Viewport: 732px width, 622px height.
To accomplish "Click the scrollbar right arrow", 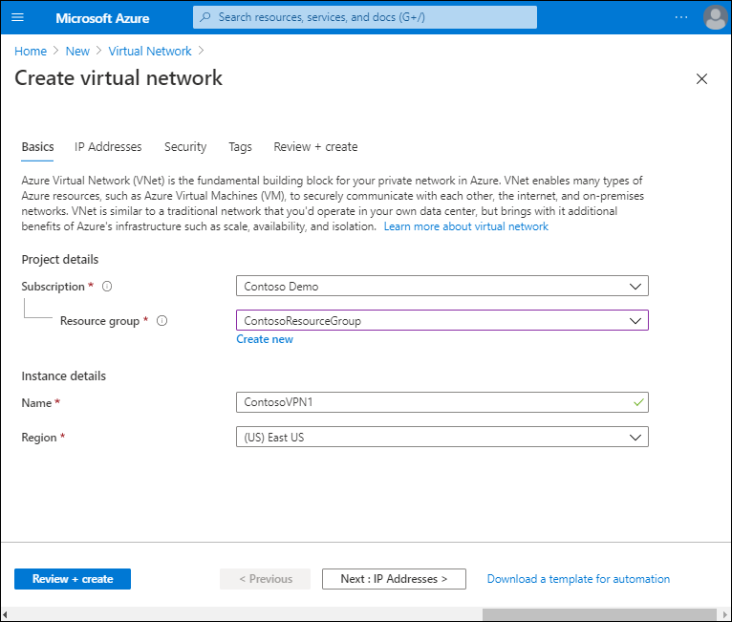I will pyautogui.click(x=725, y=614).
